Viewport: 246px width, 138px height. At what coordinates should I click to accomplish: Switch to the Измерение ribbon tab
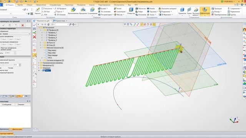(81, 5)
